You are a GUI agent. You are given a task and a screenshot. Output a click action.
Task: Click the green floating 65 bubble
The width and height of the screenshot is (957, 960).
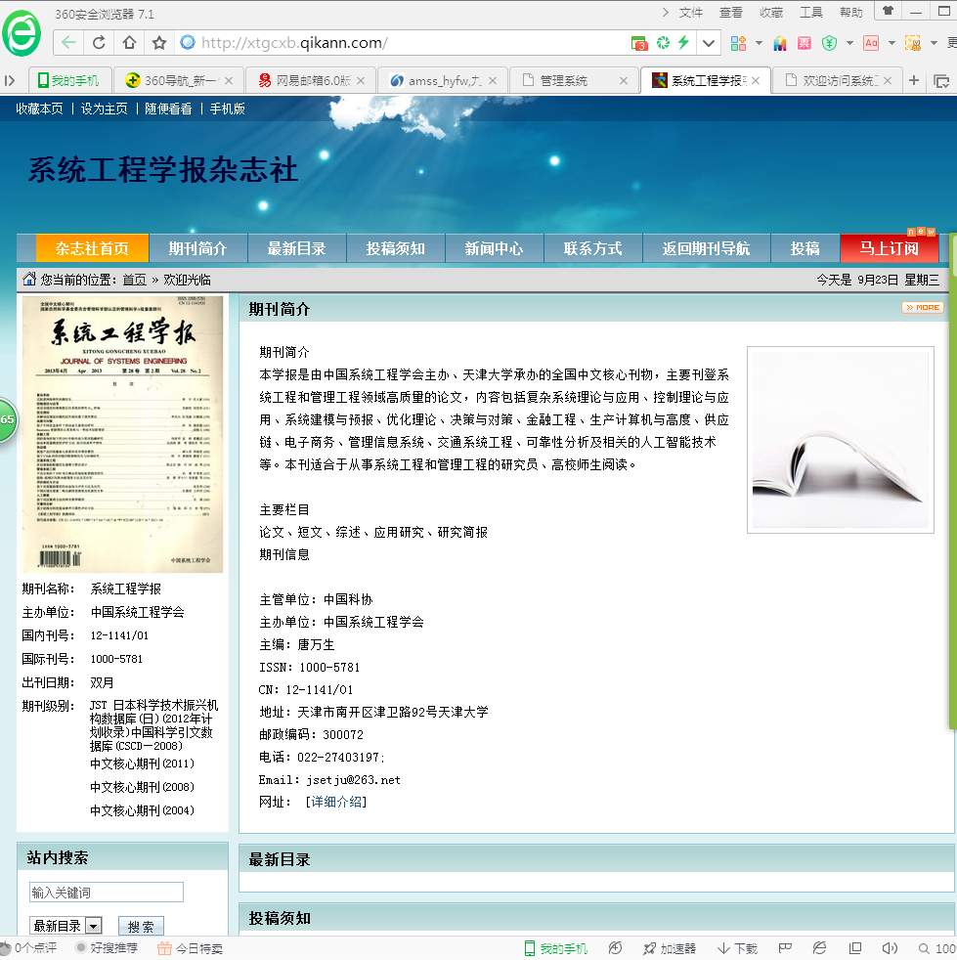[x=8, y=419]
